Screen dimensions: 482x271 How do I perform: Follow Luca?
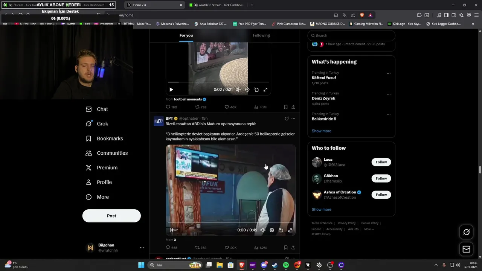pyautogui.click(x=381, y=162)
